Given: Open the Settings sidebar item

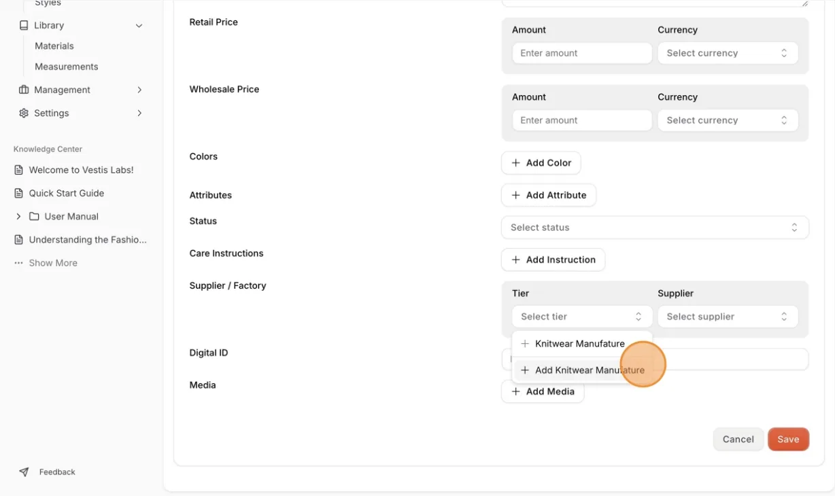Looking at the screenshot, I should 81,113.
